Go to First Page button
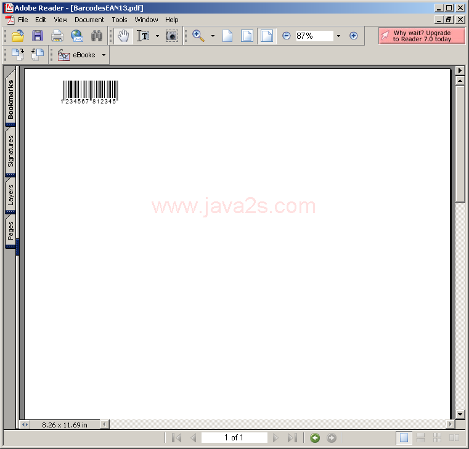469x449 pixels. [x=177, y=438]
